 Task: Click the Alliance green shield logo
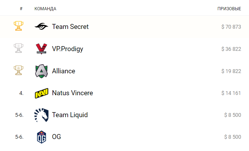point(41,71)
